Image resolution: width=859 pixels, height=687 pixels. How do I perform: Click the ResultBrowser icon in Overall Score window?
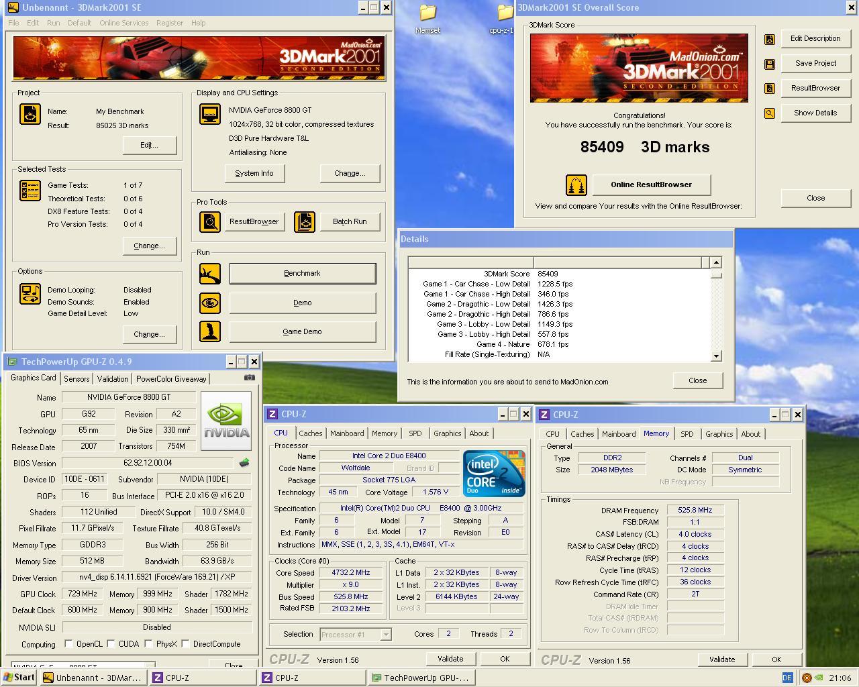click(x=770, y=89)
